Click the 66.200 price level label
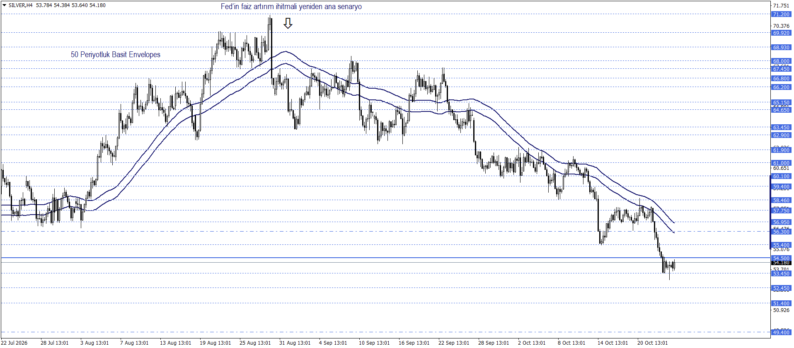794x348 pixels. point(781,87)
